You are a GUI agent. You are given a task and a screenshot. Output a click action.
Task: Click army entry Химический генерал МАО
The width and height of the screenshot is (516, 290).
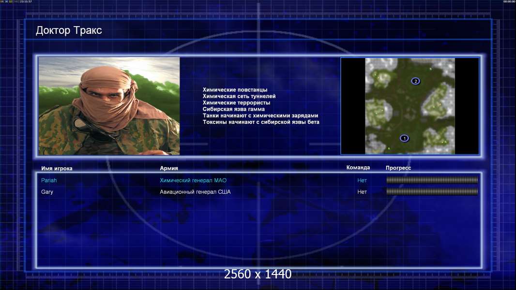pyautogui.click(x=193, y=180)
